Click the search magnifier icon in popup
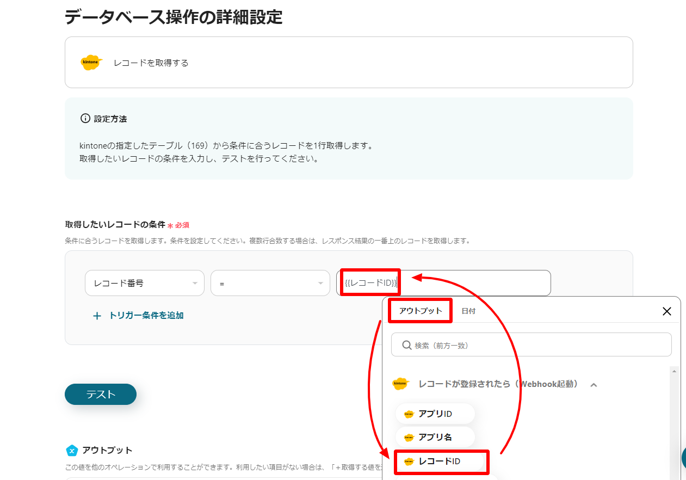 tap(406, 345)
